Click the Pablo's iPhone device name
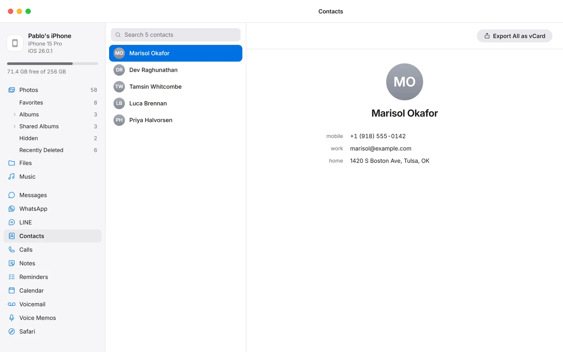 [50, 36]
